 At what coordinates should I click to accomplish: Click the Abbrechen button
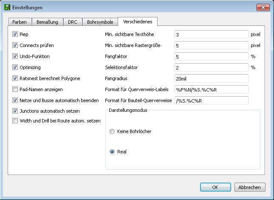point(250,187)
